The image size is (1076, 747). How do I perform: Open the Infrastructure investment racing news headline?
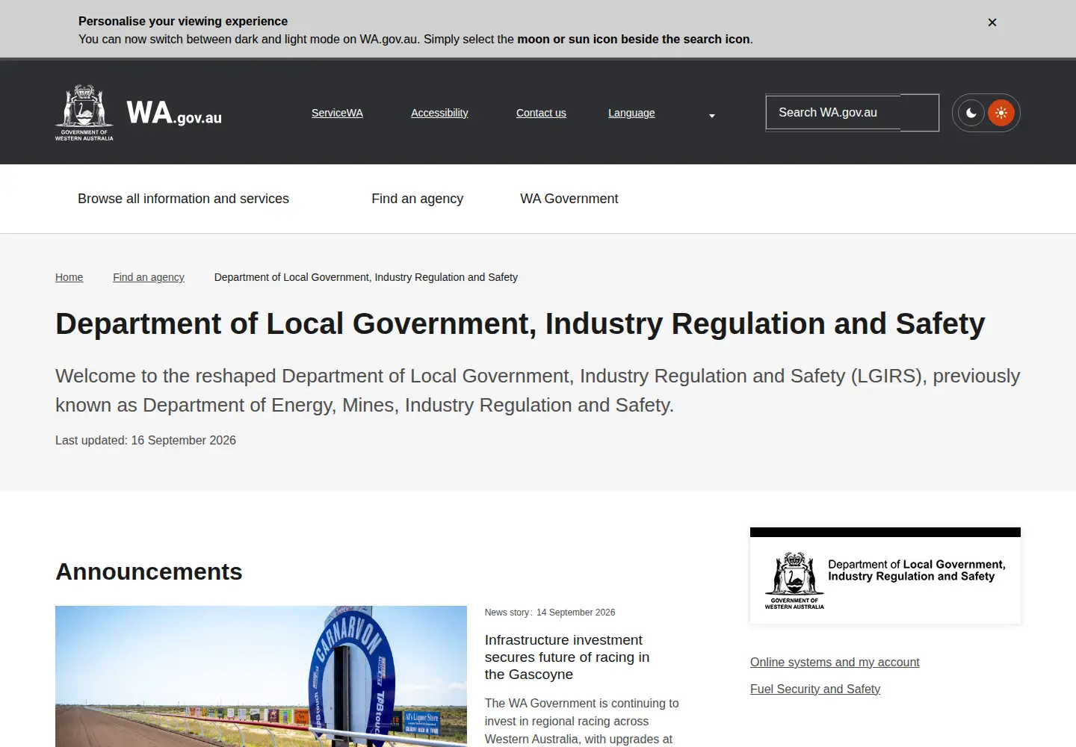coord(567,657)
